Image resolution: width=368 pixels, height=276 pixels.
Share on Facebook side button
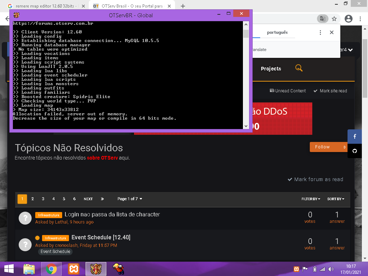355,136
